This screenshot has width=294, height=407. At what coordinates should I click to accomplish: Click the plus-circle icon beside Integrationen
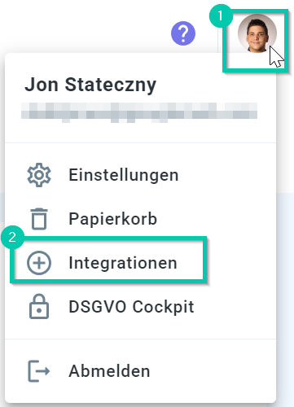pos(39,263)
